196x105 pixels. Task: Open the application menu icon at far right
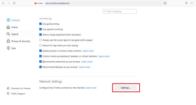[x=192, y=3]
